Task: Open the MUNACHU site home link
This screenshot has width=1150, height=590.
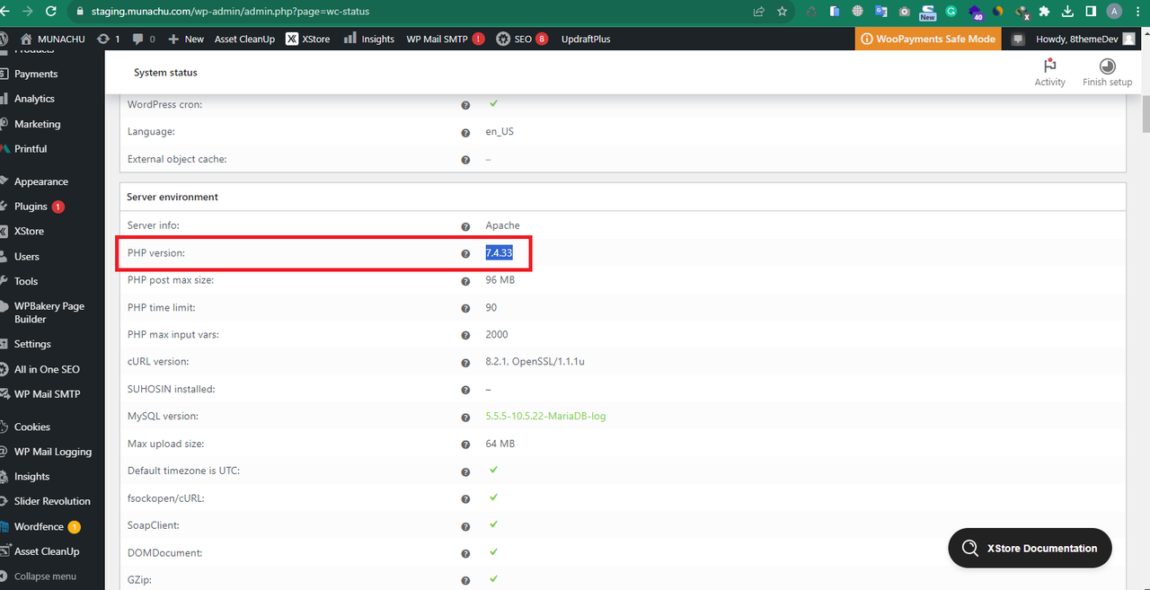Action: (x=52, y=39)
